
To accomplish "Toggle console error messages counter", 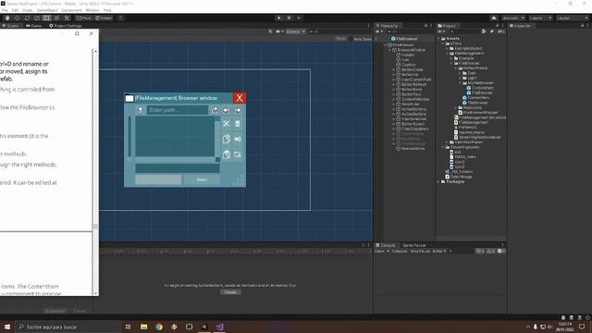I will coord(501,251).
